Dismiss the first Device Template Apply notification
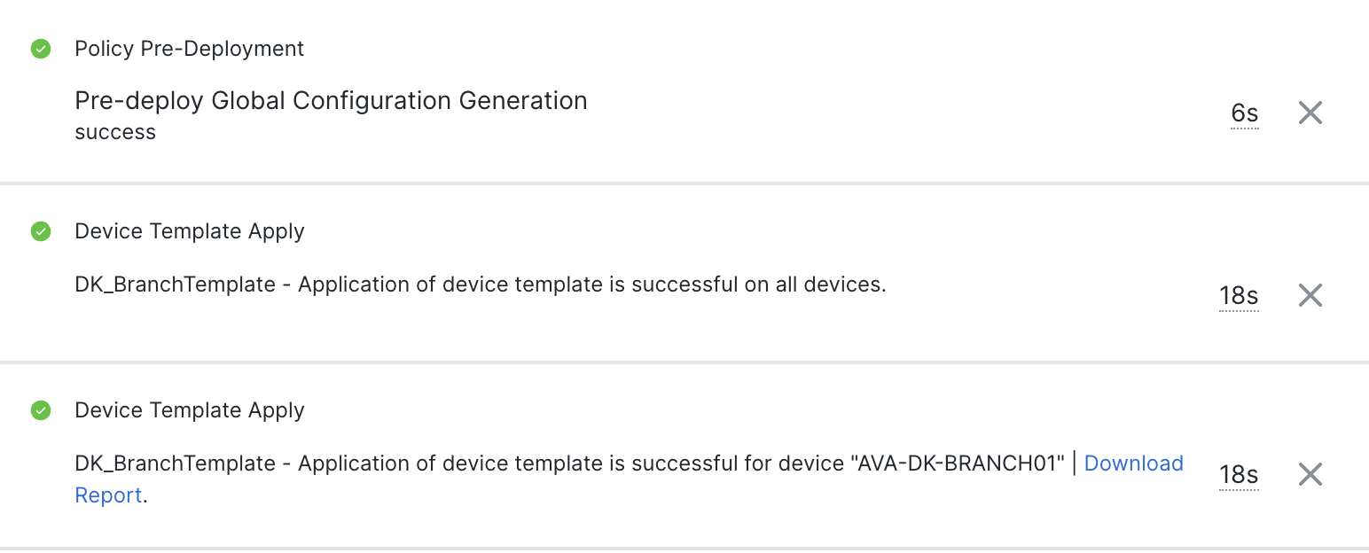 pyautogui.click(x=1310, y=295)
